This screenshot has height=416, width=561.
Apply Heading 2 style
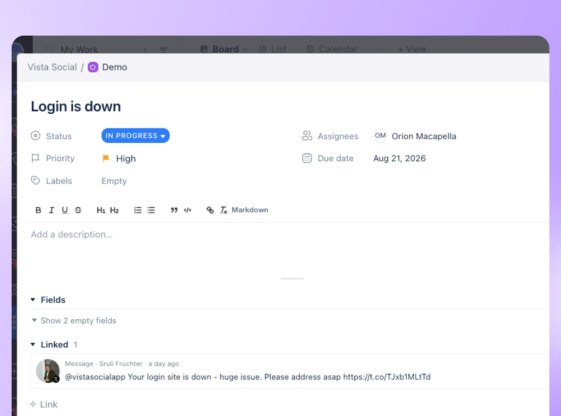[x=115, y=210]
